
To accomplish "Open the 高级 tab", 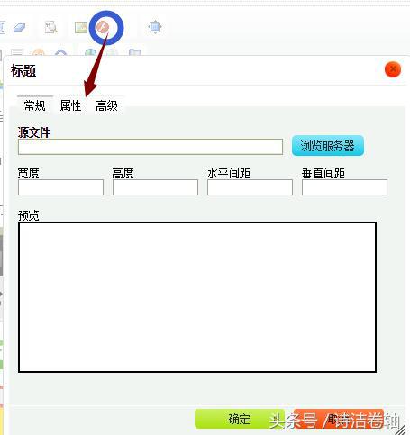I will pos(106,105).
